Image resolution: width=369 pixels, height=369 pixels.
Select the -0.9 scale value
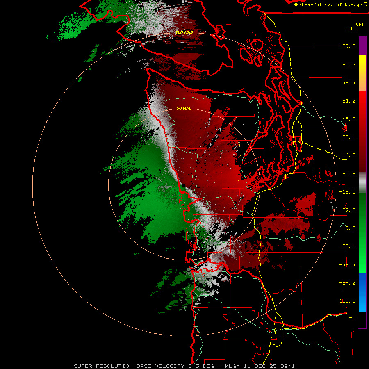coord(349,174)
